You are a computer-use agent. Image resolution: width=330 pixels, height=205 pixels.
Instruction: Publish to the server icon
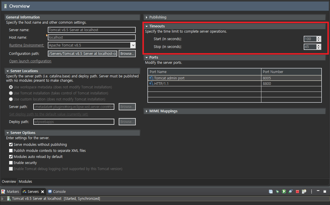[x=304, y=191]
